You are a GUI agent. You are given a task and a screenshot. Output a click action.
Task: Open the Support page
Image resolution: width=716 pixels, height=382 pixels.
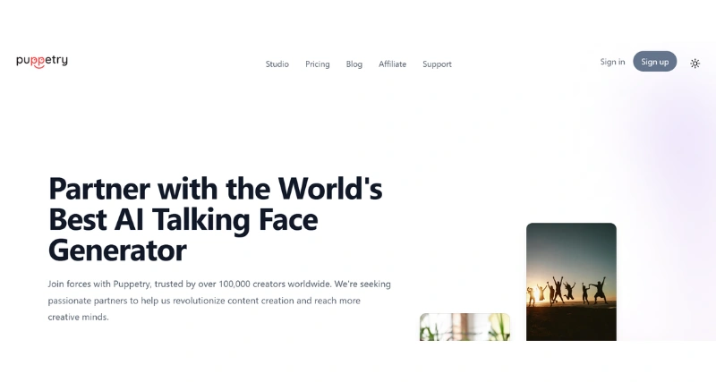tap(437, 64)
